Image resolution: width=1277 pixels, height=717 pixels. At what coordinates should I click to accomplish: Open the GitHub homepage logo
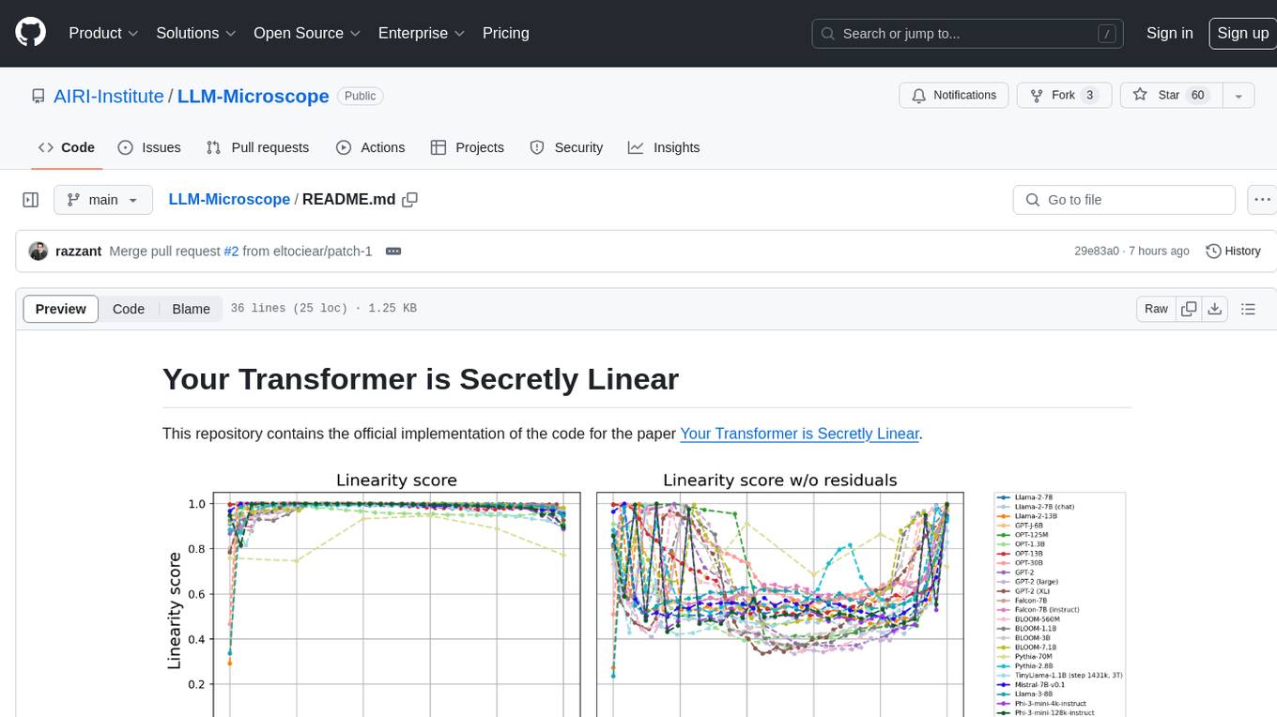tap(30, 33)
